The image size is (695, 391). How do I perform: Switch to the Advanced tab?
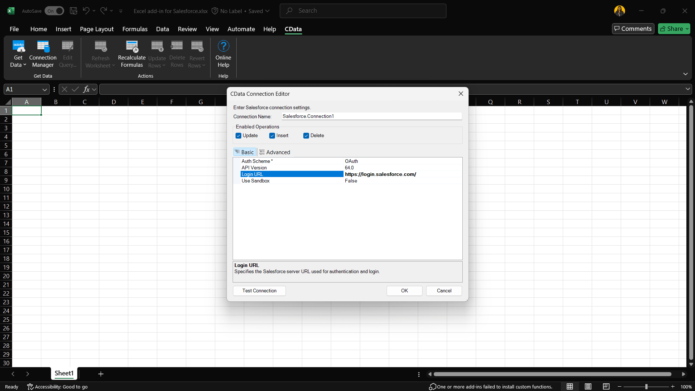(275, 152)
